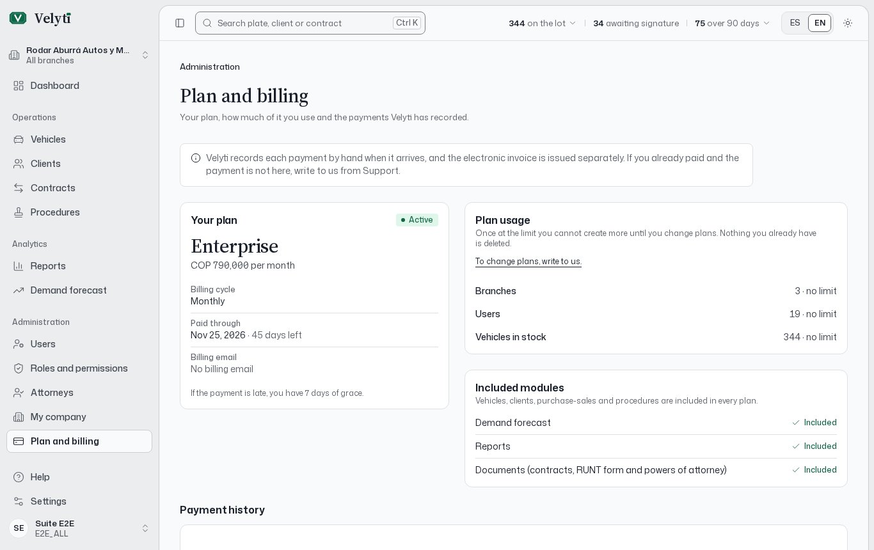Expand the 75 over 90 days dropdown

click(x=733, y=23)
